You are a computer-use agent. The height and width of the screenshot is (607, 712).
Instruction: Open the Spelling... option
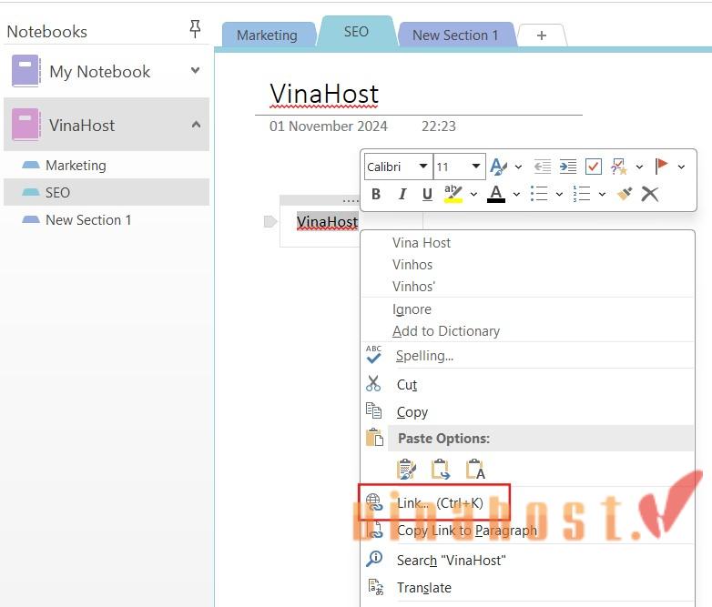528,356
